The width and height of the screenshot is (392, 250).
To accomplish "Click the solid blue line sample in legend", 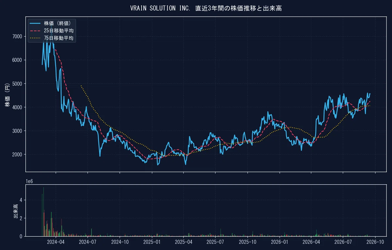I will (x=35, y=23).
